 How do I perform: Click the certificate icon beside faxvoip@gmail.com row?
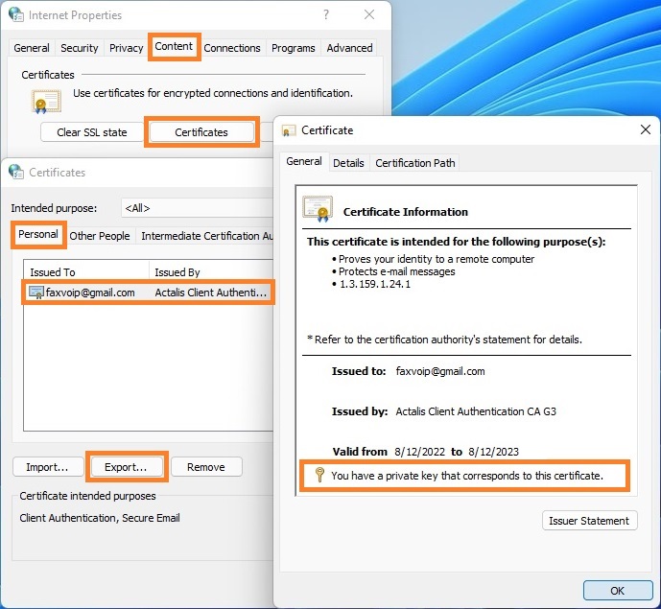tap(36, 293)
